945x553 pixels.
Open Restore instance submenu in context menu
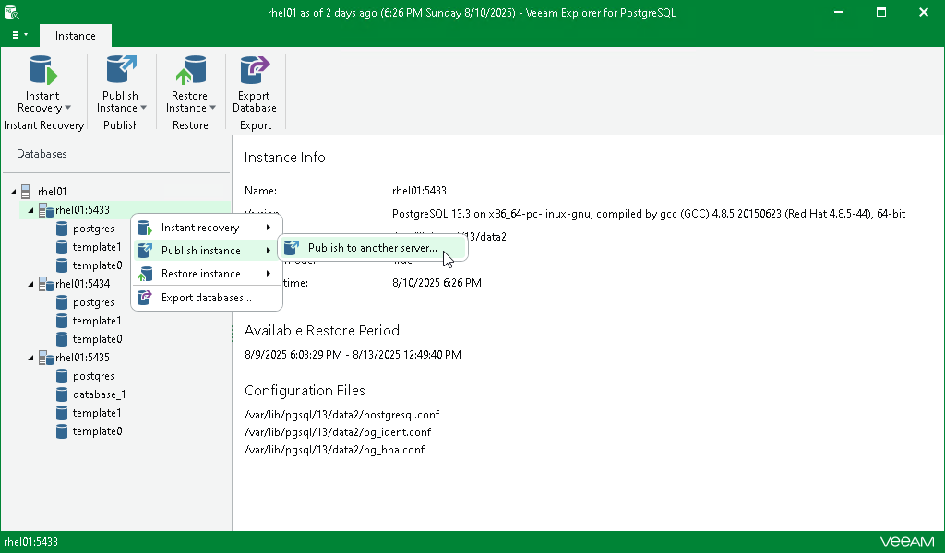(x=206, y=274)
